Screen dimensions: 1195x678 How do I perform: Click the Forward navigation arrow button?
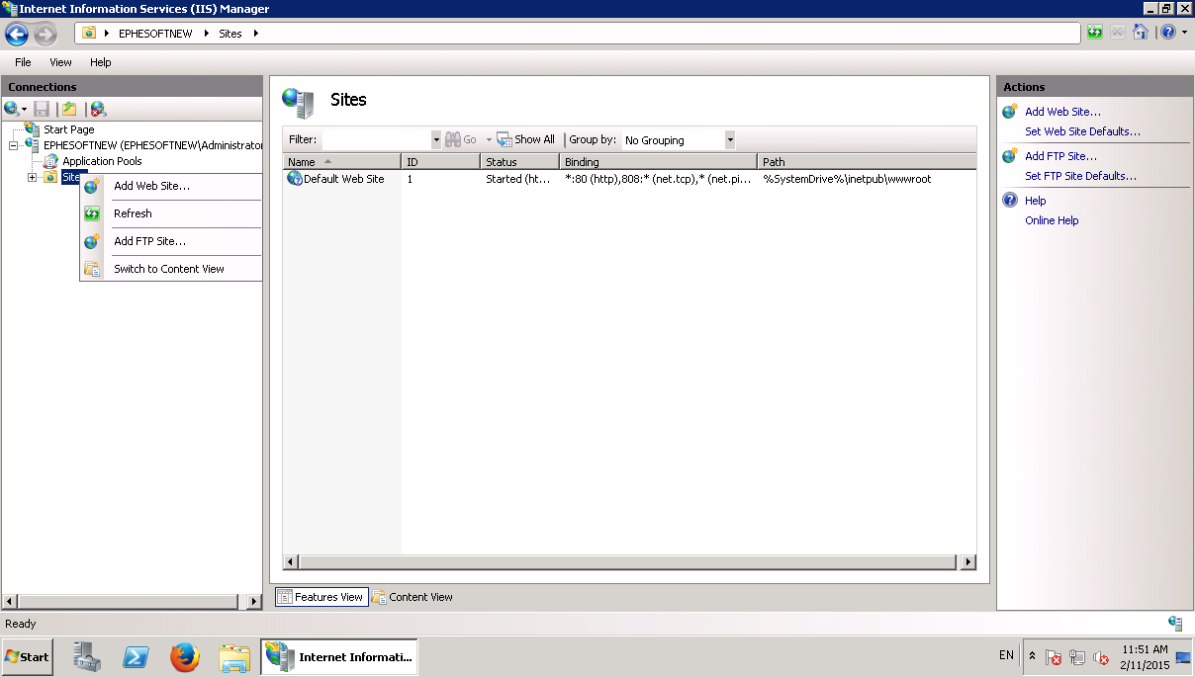[46, 34]
